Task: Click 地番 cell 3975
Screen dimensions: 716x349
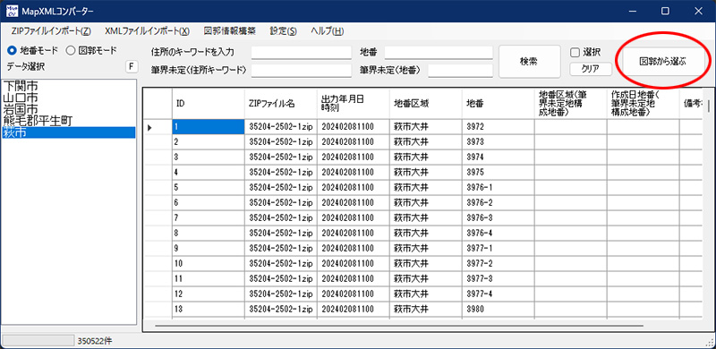Action: click(499, 172)
